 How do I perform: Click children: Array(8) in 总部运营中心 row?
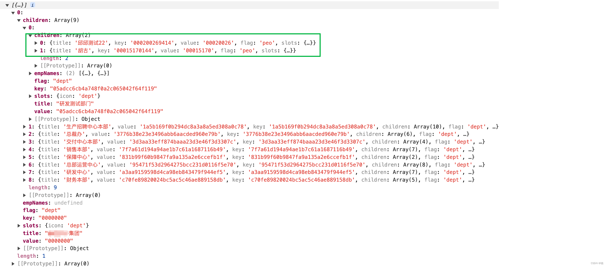click(400, 165)
